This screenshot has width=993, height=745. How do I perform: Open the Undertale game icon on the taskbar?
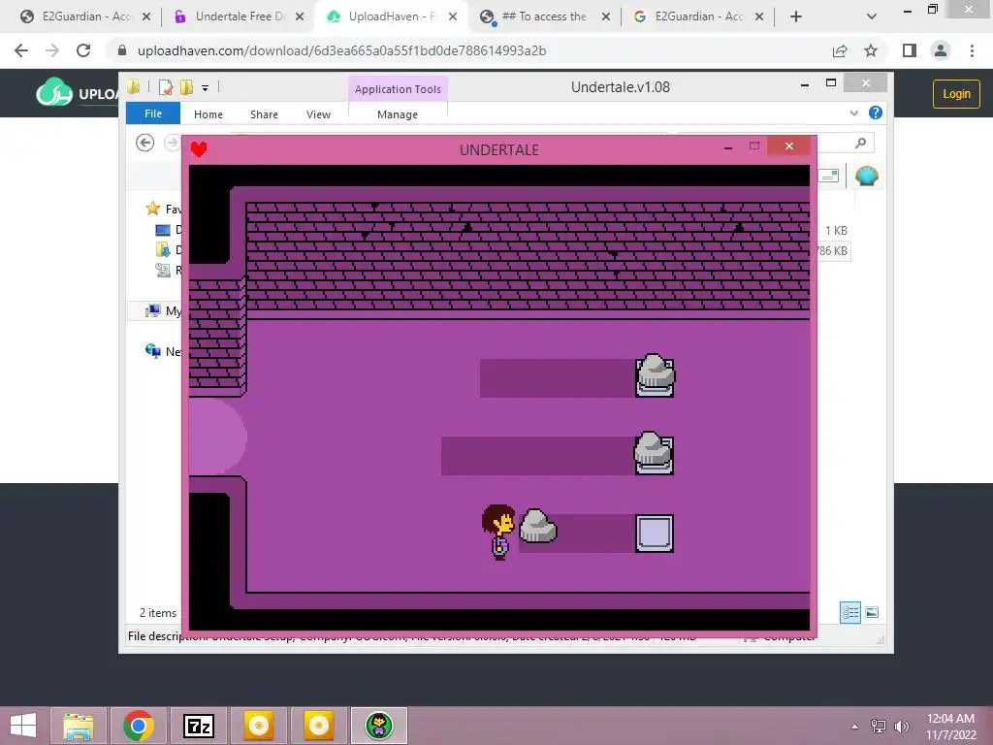point(379,726)
